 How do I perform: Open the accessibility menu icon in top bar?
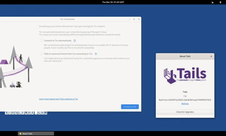[x=220, y=2]
